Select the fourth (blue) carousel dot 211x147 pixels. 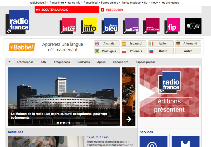[x=66, y=123]
